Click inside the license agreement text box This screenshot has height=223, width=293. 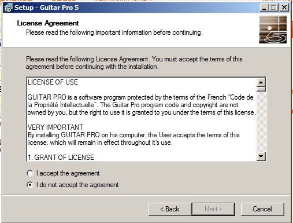point(142,119)
